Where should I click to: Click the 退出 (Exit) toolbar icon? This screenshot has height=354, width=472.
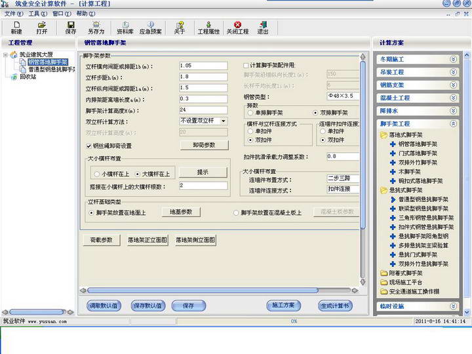click(x=263, y=27)
